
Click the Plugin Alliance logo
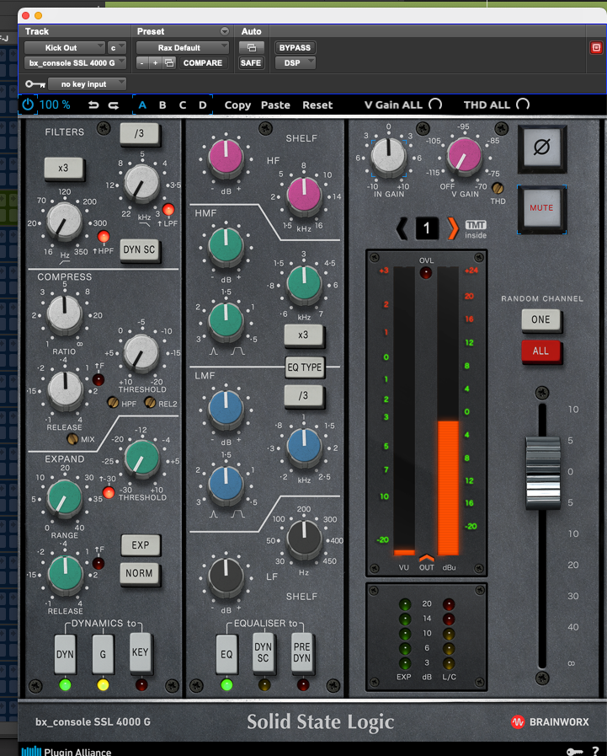66,751
